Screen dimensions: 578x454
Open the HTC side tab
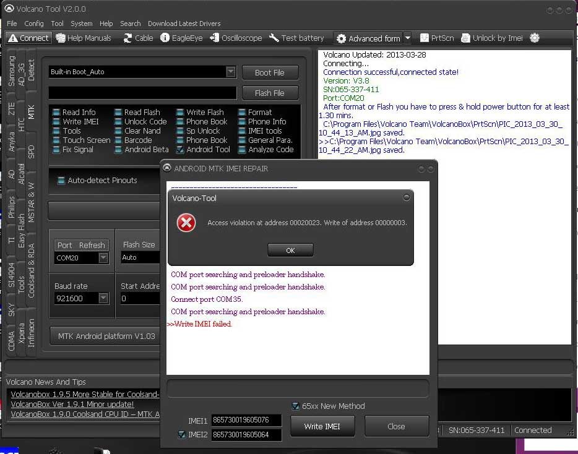22,124
